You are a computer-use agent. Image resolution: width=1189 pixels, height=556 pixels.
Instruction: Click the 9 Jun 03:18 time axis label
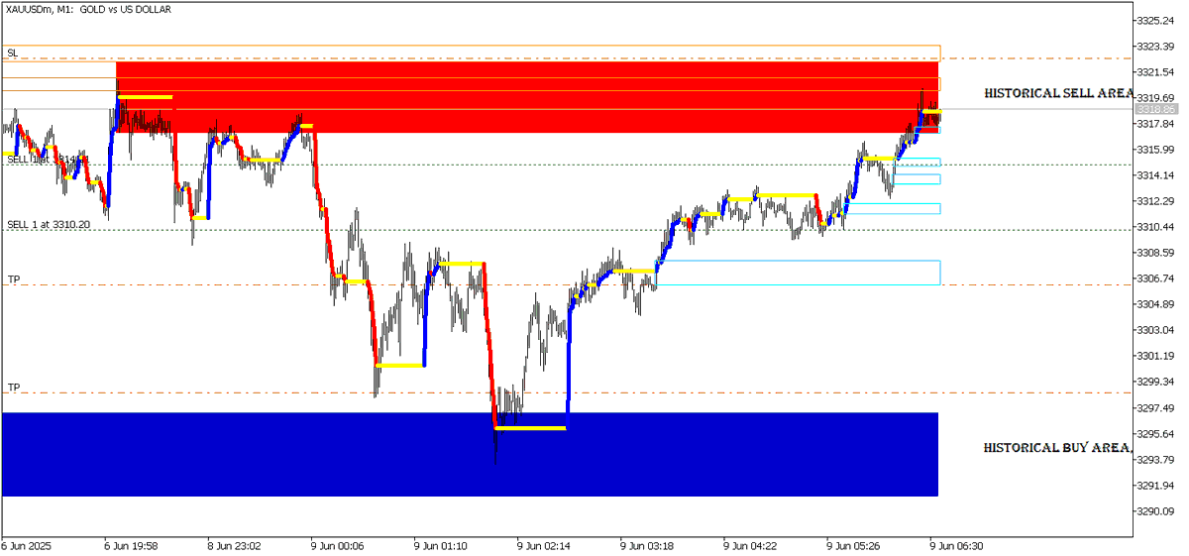pyautogui.click(x=647, y=545)
